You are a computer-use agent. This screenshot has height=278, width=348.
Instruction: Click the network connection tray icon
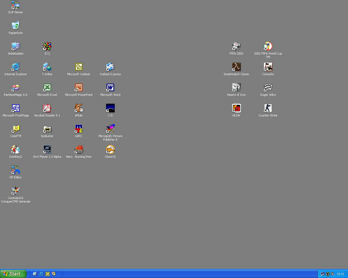click(x=322, y=274)
